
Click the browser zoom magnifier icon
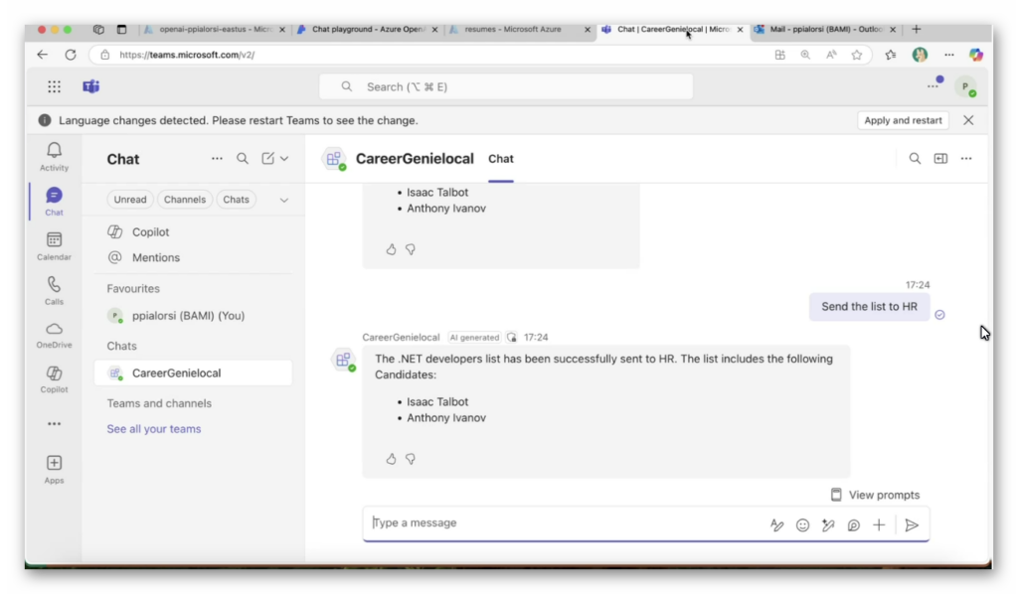pyautogui.click(x=805, y=55)
